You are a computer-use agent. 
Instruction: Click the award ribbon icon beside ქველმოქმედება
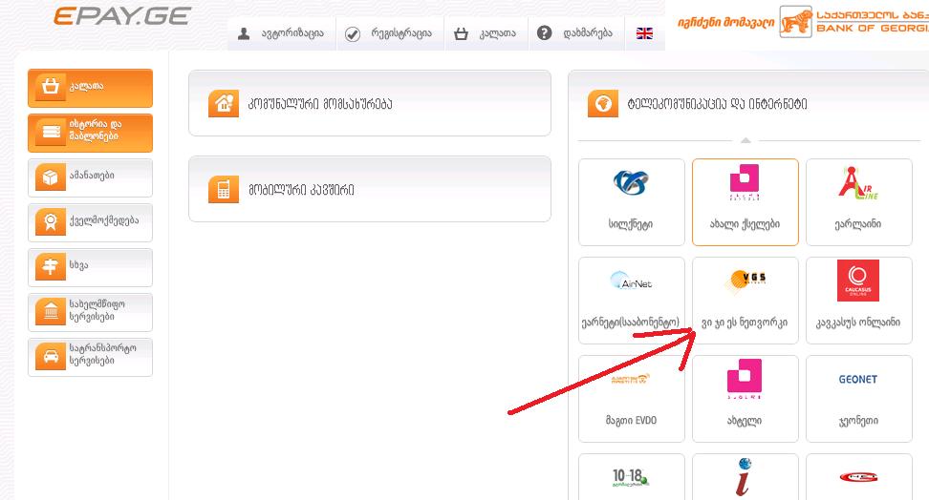point(51,222)
